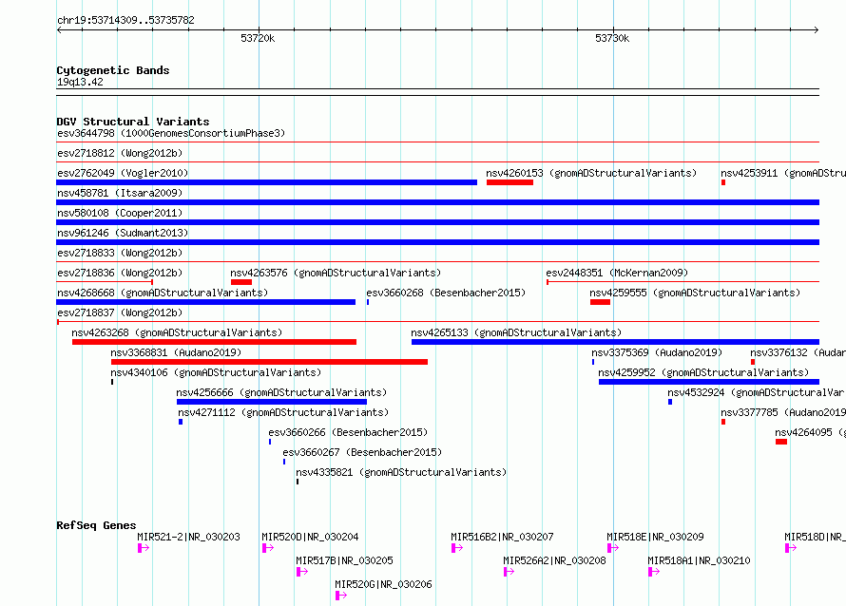The height and width of the screenshot is (606, 846).
Task: Open esv2718836 (Wong2012b) label
Action: 120,273
